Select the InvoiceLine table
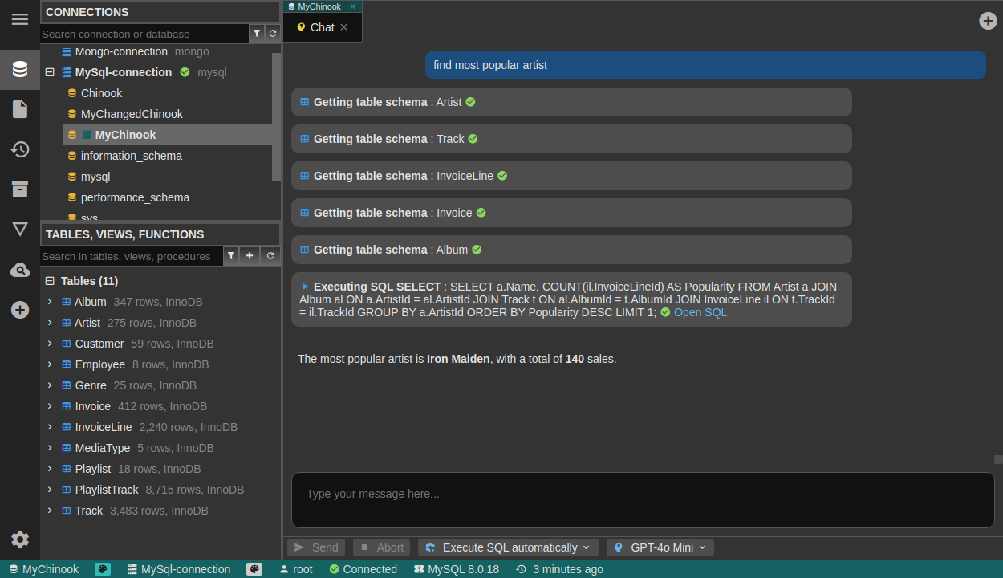Viewport: 1003px width, 578px height. 104,427
